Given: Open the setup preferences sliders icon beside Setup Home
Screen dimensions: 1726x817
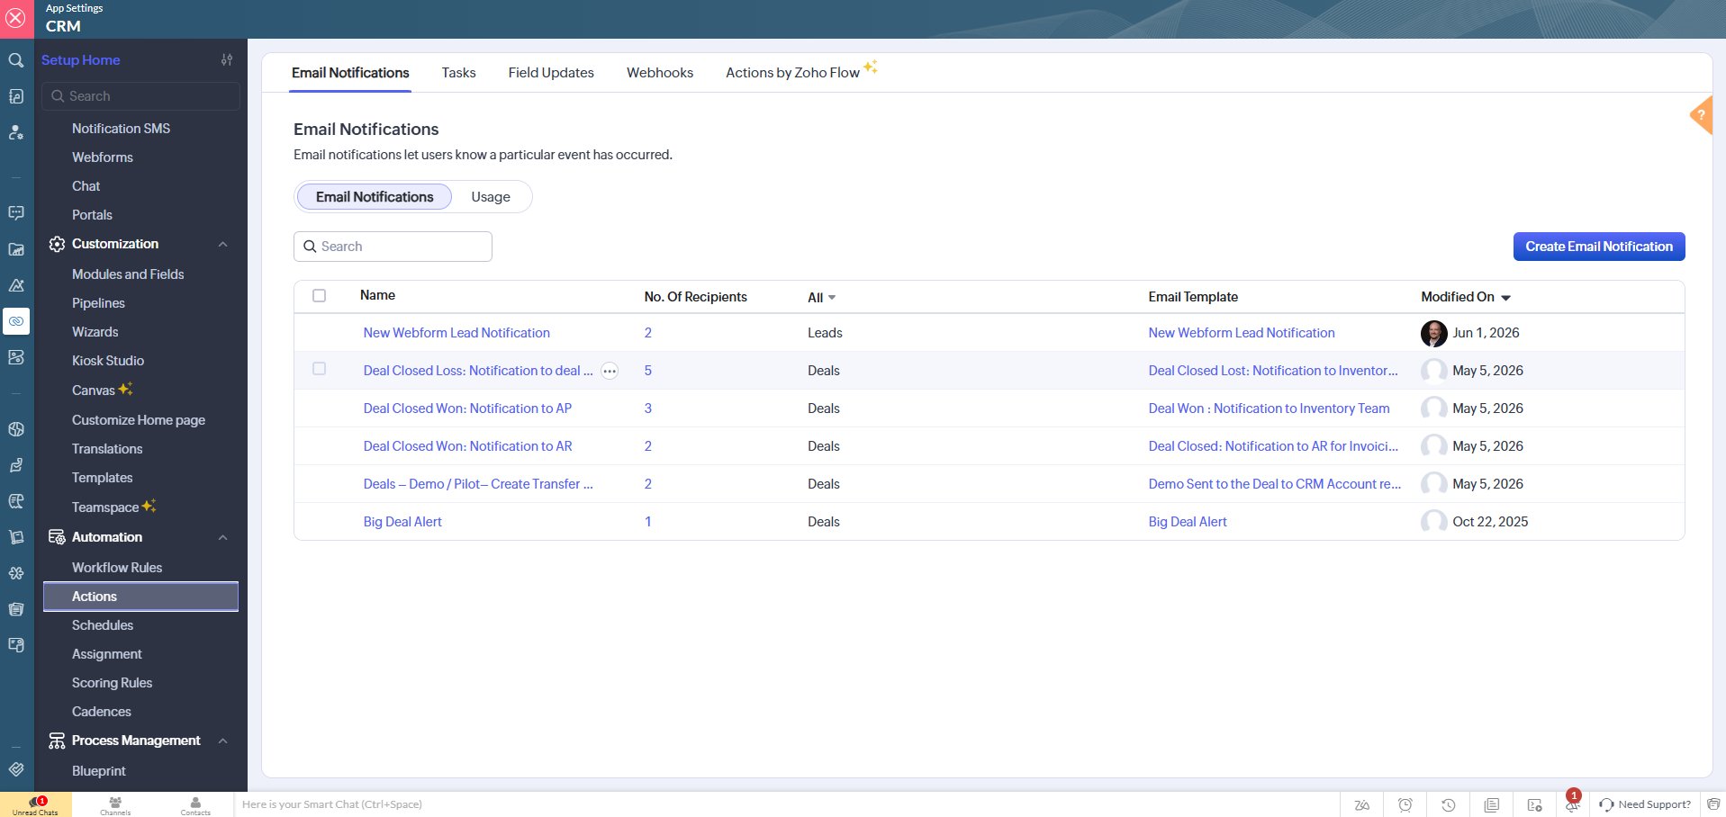Looking at the screenshot, I should point(227,60).
